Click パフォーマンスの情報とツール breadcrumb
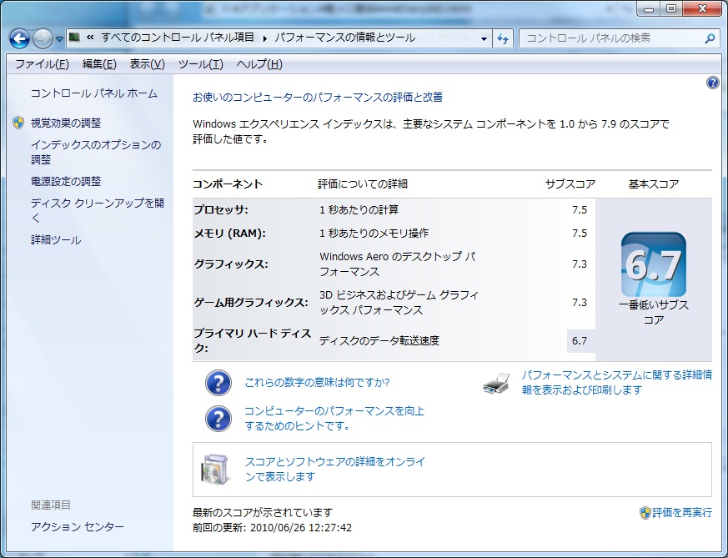Screen dimensions: 728x558 [344, 38]
